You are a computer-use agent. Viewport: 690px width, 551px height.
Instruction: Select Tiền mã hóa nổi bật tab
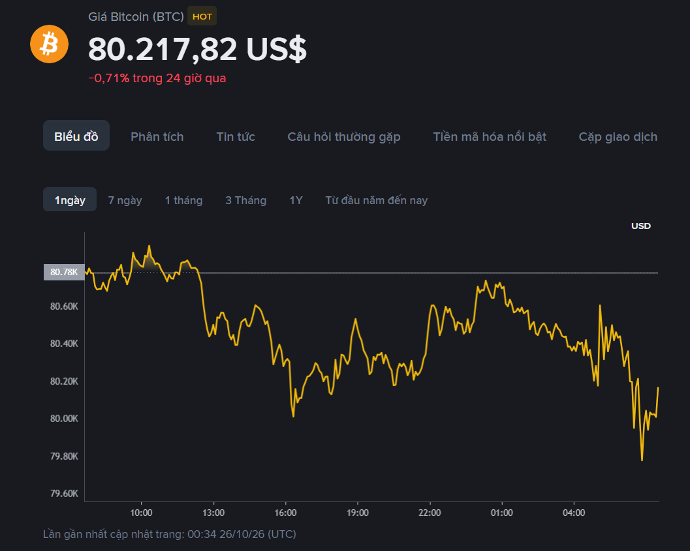click(x=490, y=137)
